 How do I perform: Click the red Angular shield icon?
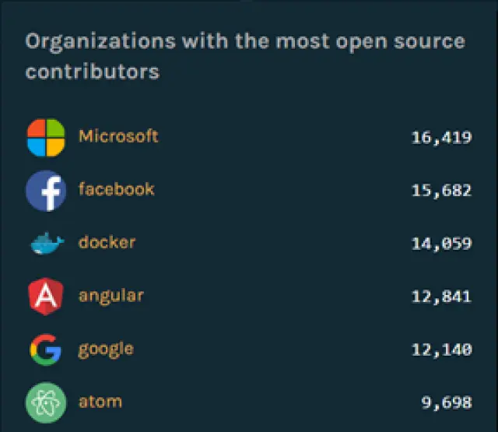pyautogui.click(x=46, y=297)
